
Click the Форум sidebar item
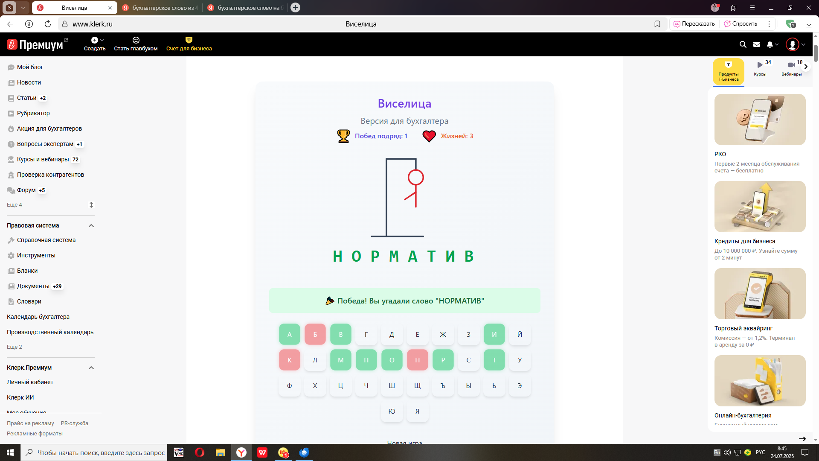pyautogui.click(x=26, y=190)
